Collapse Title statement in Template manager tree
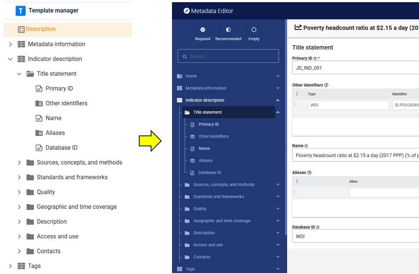Screen dimensions: 419x274 pos(19,74)
